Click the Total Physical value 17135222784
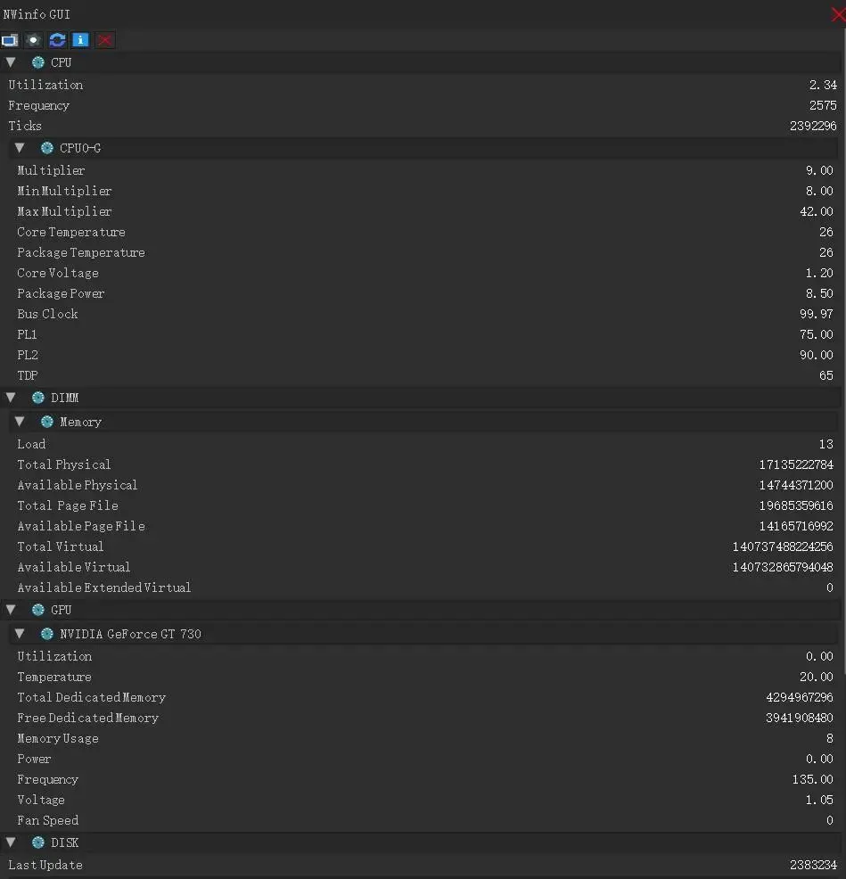Image resolution: width=846 pixels, height=879 pixels. 796,464
